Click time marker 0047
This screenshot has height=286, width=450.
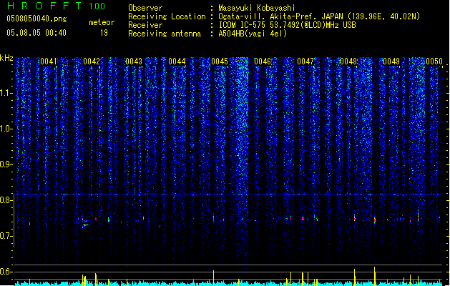click(x=305, y=61)
